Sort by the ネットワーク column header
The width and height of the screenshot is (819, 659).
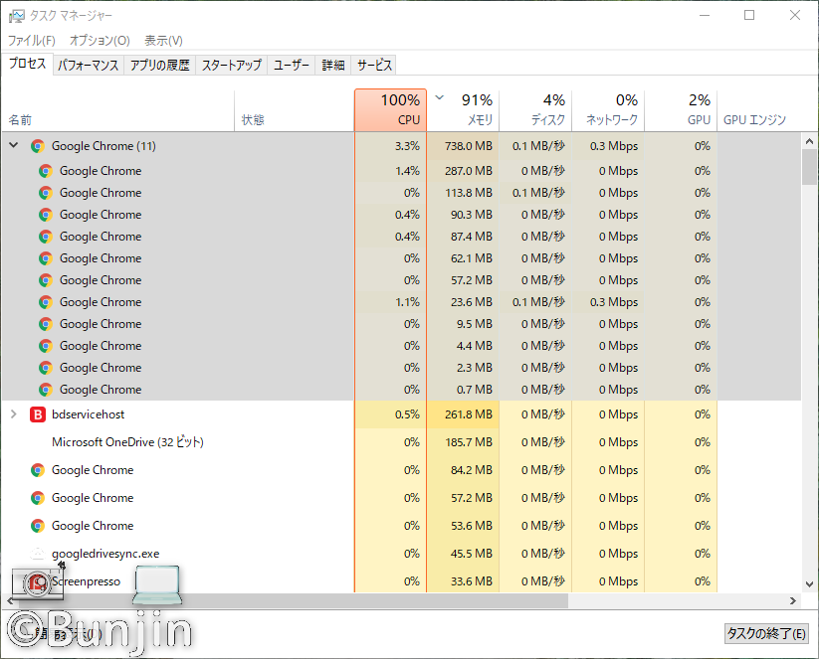pos(608,110)
